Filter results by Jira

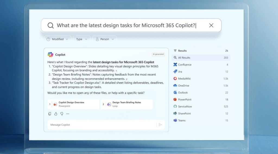[x=201, y=72]
